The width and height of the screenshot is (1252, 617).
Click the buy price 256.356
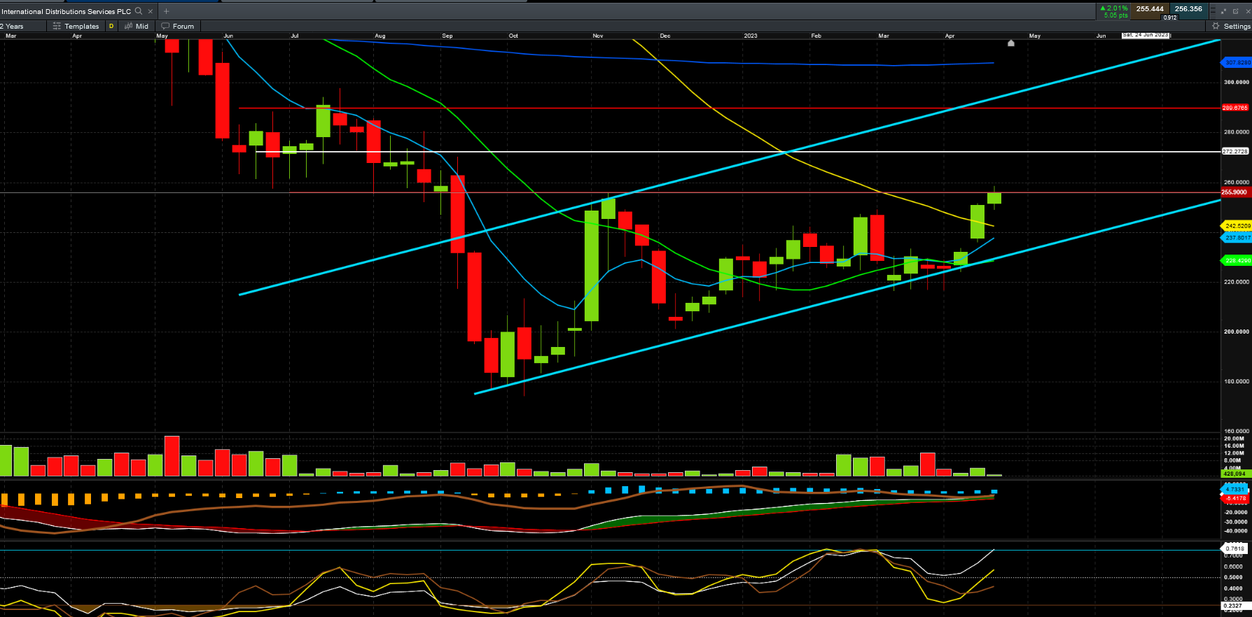(x=1188, y=9)
